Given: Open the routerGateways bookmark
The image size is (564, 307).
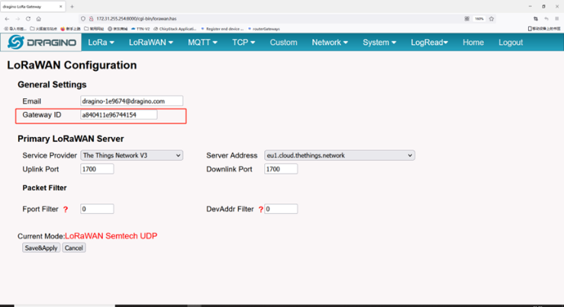Looking at the screenshot, I should [264, 29].
